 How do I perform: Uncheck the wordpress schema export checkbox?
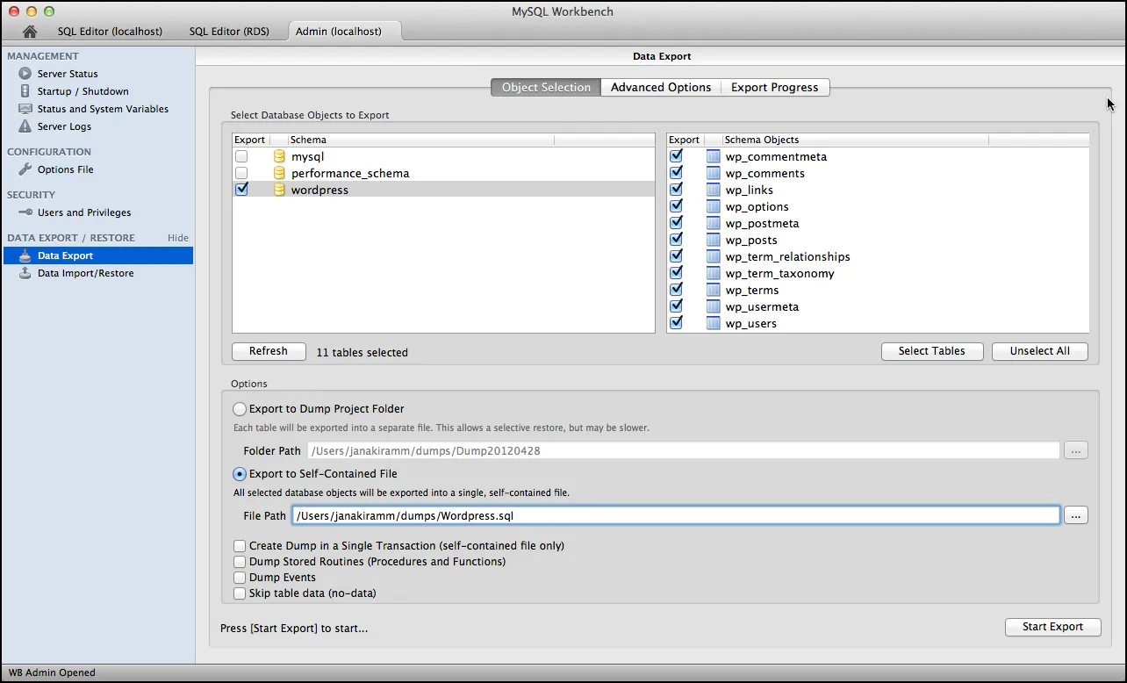coord(241,189)
